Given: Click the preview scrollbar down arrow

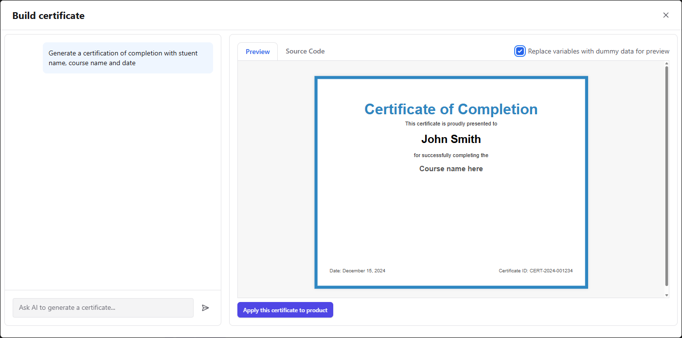Looking at the screenshot, I should pos(666,295).
